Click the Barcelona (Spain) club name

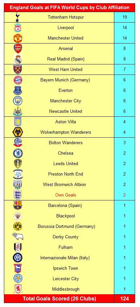[x=65, y=206]
